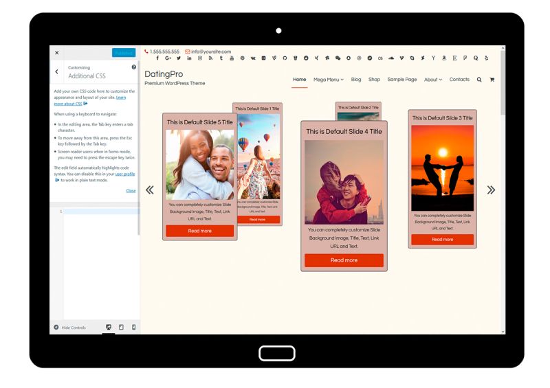Open the VK social icon
This screenshot has height=388, width=550.
pyautogui.click(x=253, y=58)
